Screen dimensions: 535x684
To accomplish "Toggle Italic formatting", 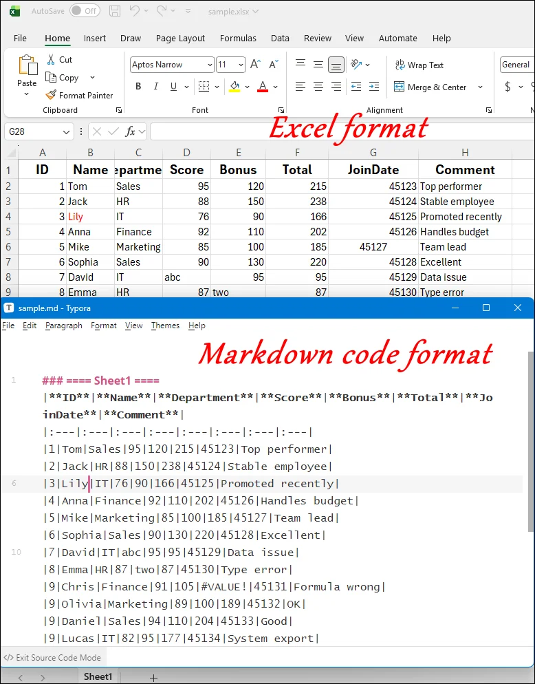I will coord(155,87).
